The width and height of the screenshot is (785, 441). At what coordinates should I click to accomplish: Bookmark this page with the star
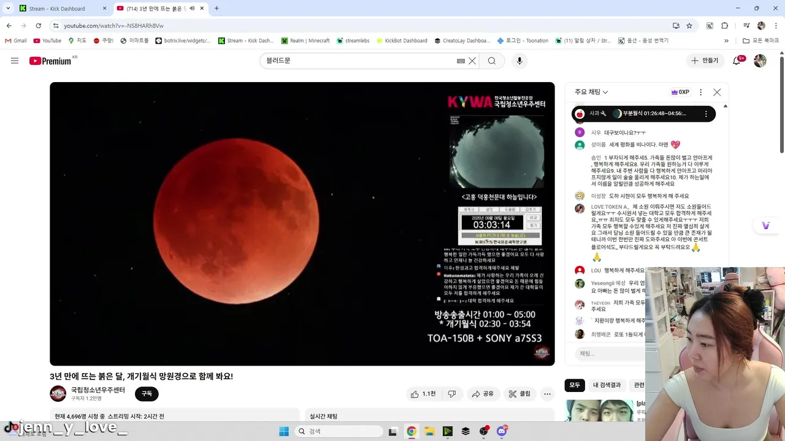coord(689,26)
